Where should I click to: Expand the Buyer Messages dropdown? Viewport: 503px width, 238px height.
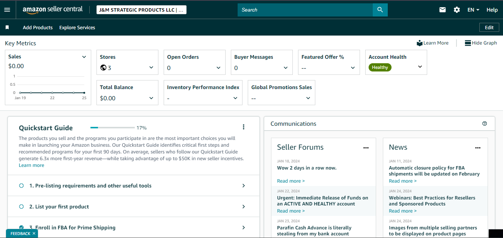286,68
